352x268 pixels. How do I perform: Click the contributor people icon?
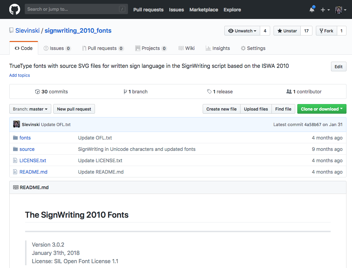tap(289, 92)
